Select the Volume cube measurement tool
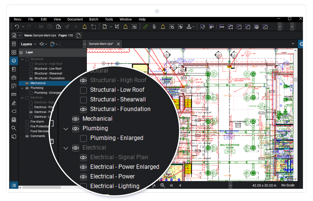 [x=257, y=26]
